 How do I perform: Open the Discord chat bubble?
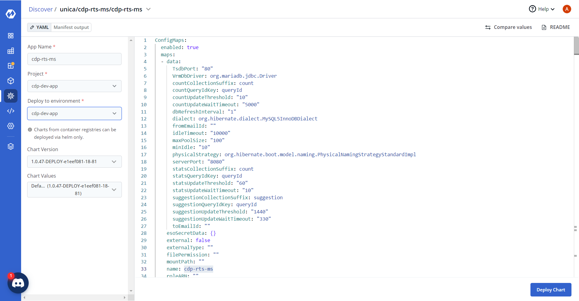tap(18, 283)
